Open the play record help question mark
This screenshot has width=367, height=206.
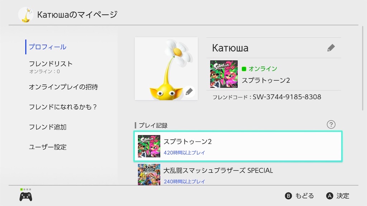331,124
